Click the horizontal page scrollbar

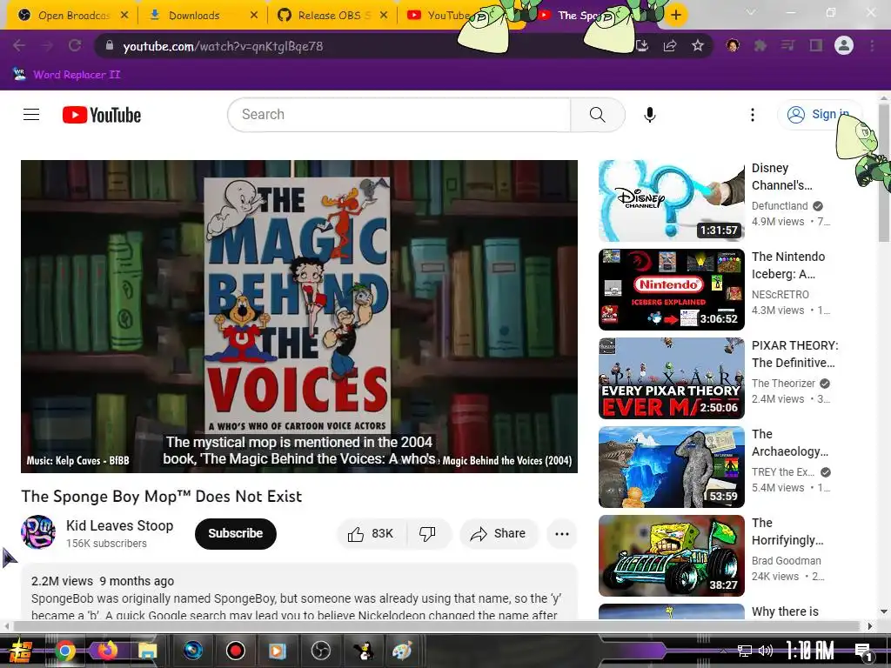tap(437, 626)
